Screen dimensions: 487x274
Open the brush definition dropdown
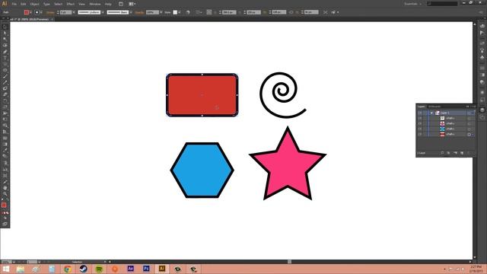point(131,12)
